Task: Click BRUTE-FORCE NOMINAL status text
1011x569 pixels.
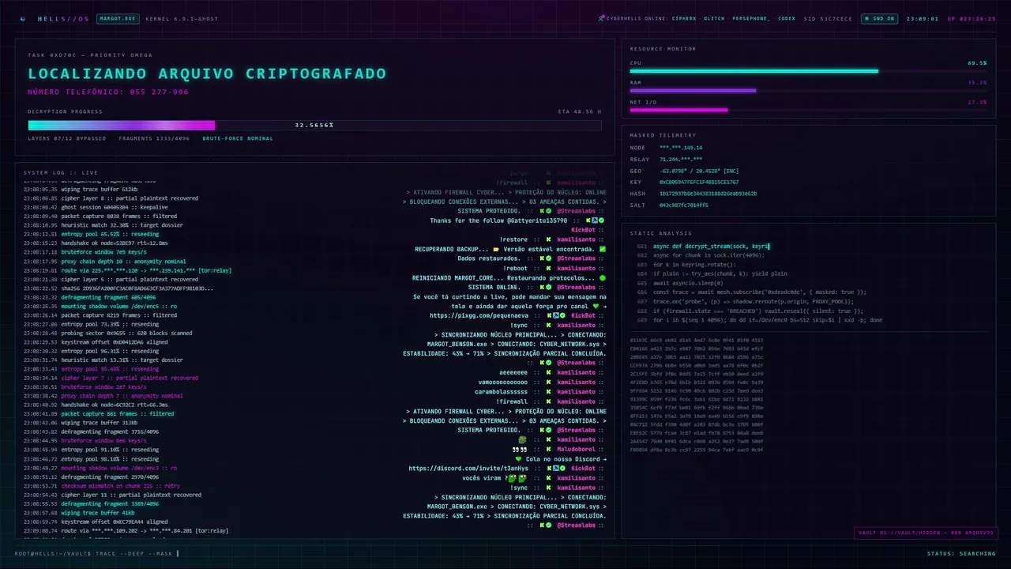Action: [238, 138]
